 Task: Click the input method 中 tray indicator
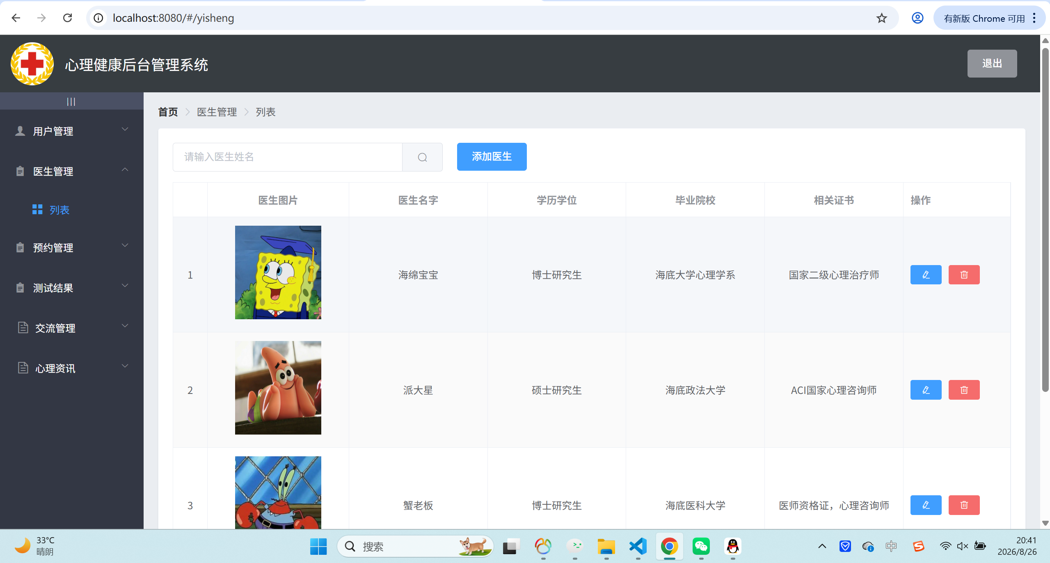coord(891,546)
